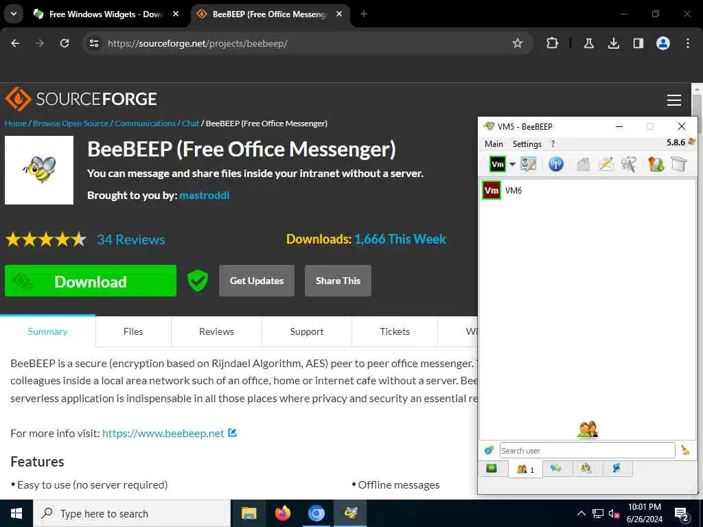Select the Summary tab
703x527 pixels.
47,331
